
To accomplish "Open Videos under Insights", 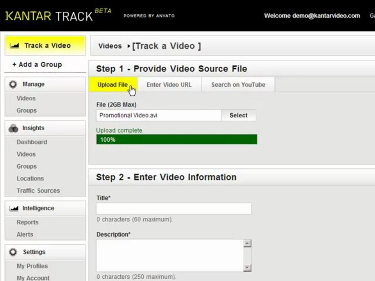I will [x=26, y=154].
